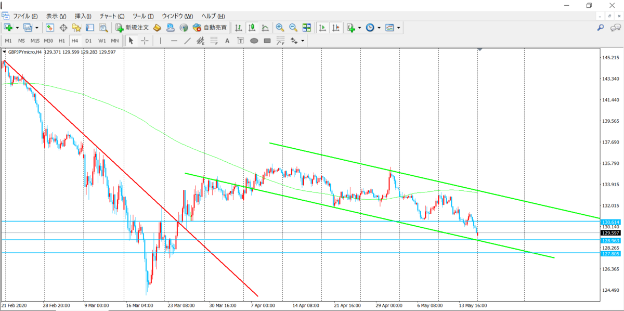
Task: Open the Data Window crosshair-circle icon
Action: pos(63,28)
